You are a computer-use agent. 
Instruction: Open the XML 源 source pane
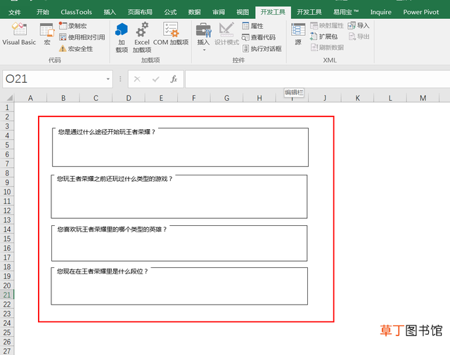click(x=298, y=34)
